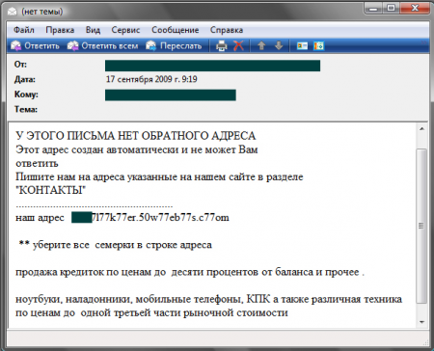
Task: Click the message body scrollbar down arrow
Action: click(x=421, y=322)
